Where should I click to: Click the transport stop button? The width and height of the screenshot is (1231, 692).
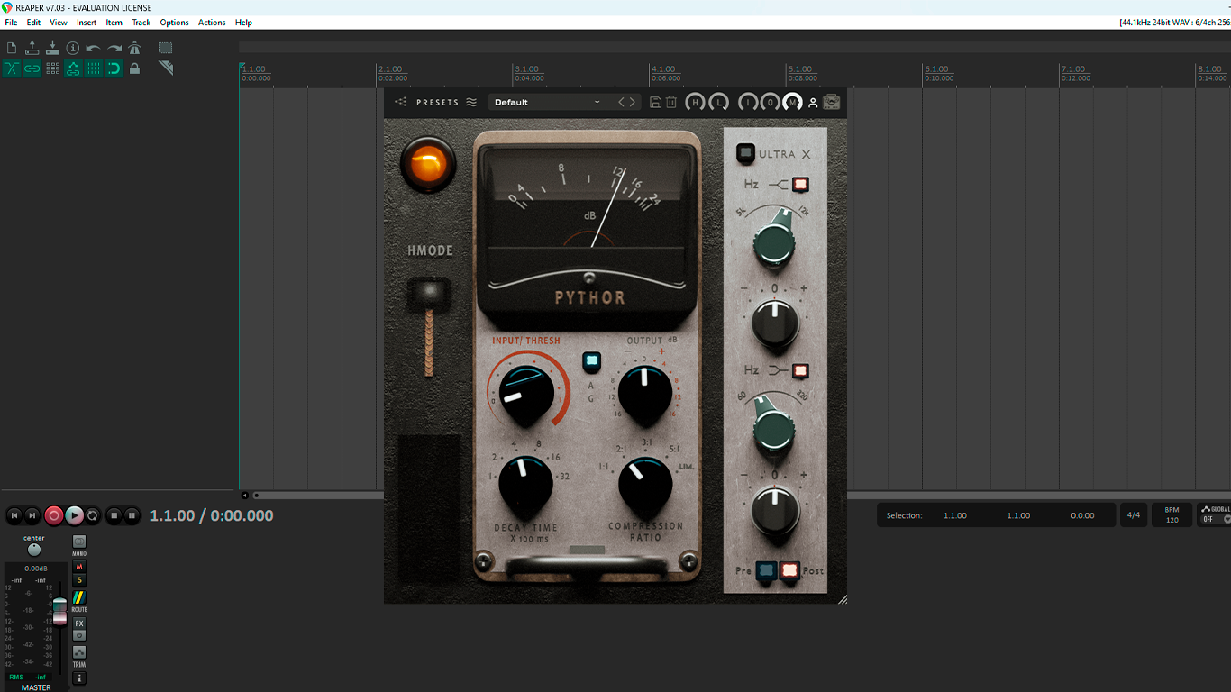pyautogui.click(x=114, y=515)
